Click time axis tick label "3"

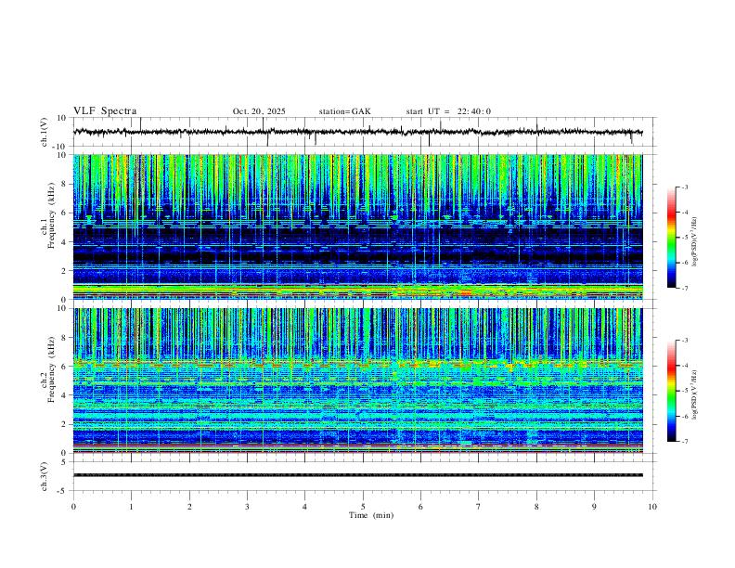pyautogui.click(x=247, y=507)
